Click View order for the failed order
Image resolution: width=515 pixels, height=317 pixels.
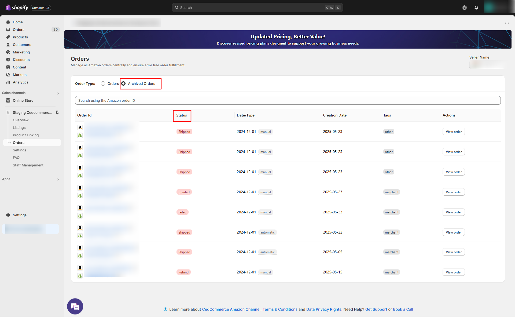coord(454,212)
